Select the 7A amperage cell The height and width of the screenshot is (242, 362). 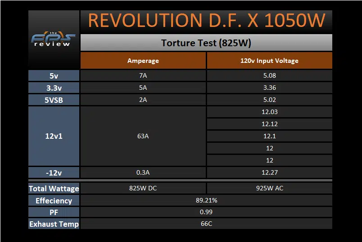143,75
